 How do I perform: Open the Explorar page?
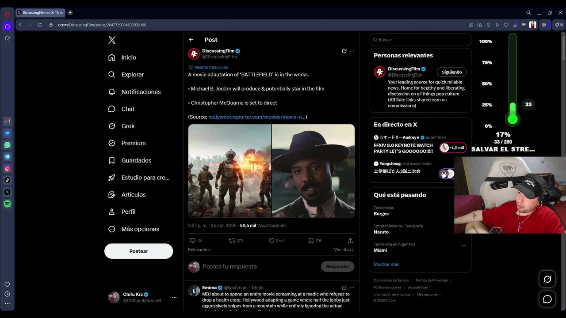[126, 75]
